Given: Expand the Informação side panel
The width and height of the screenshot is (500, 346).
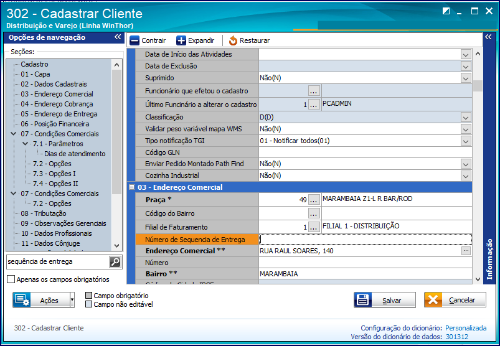Looking at the screenshot, I should (488, 37).
